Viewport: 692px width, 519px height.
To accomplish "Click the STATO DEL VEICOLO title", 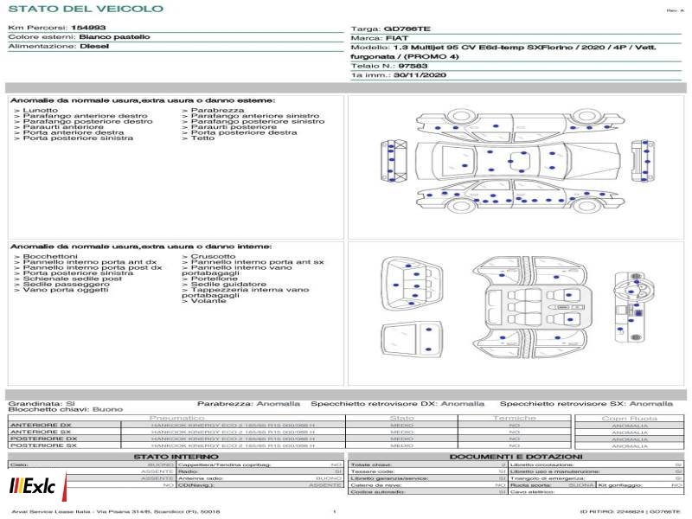I will [86, 9].
